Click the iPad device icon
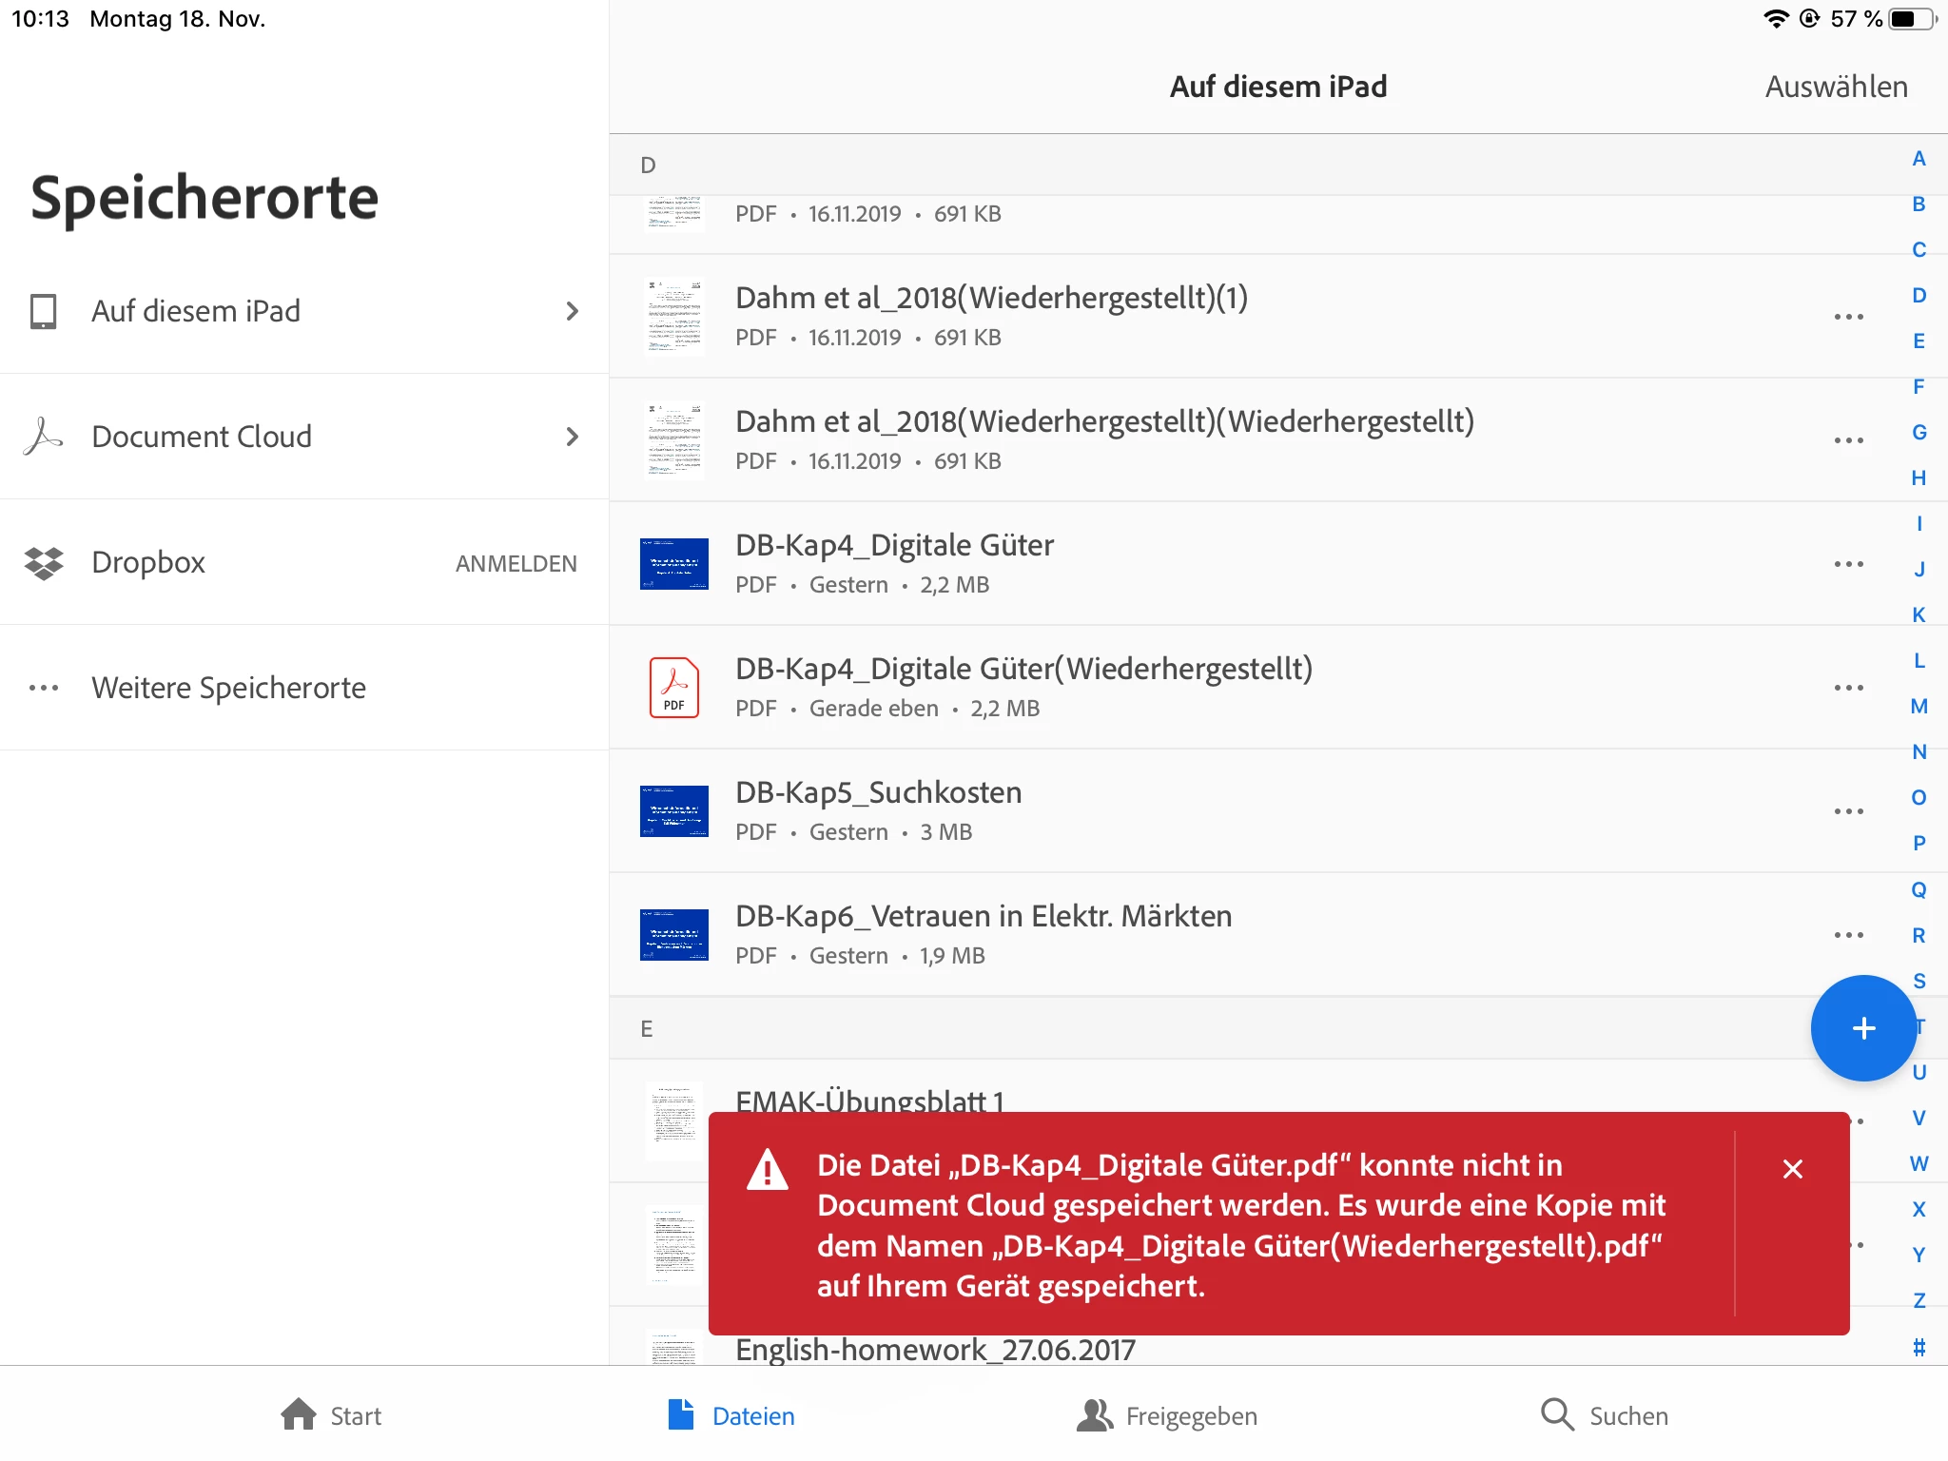 [x=44, y=311]
